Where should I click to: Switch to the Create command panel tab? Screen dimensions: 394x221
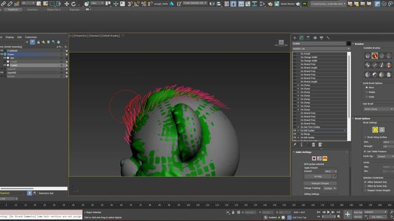[295, 37]
